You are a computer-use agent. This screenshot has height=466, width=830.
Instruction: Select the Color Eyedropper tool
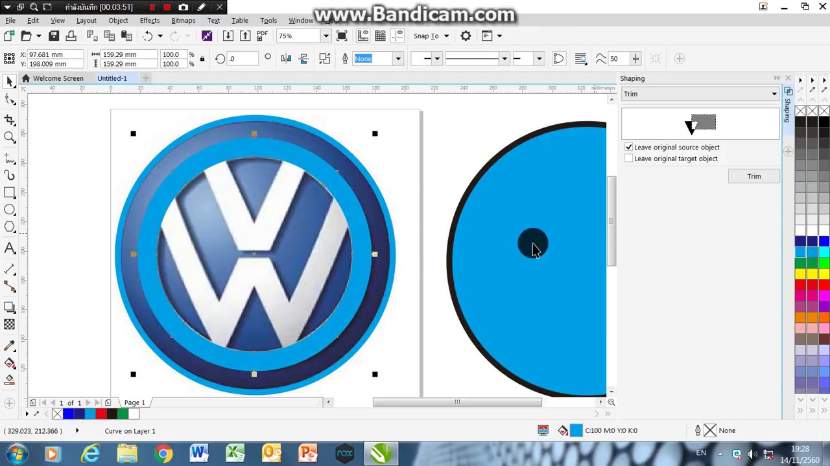click(10, 346)
